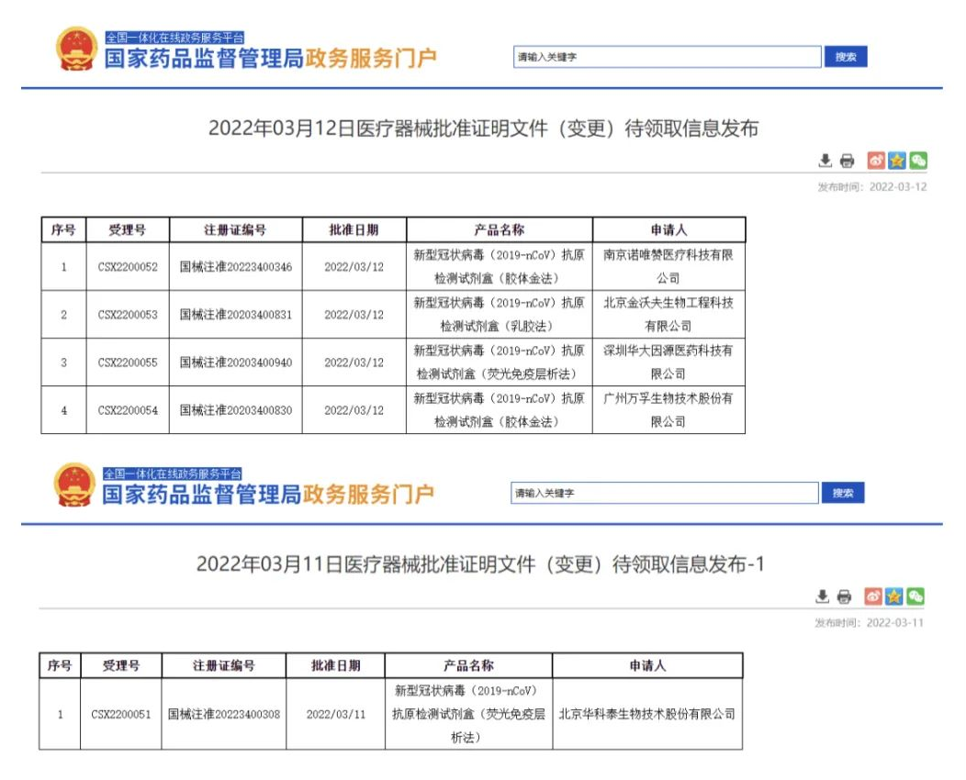Select the CSX2200052 receipt number cell
Image resolution: width=966 pixels, height=780 pixels.
(x=128, y=267)
